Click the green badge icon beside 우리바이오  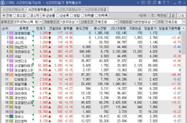tap(11, 52)
